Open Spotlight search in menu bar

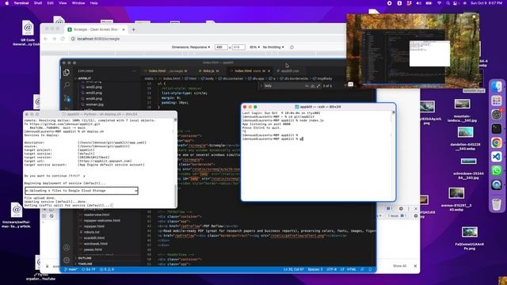point(448,3)
